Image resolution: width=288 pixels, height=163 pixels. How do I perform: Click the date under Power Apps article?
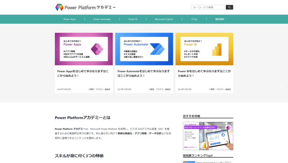(64, 89)
